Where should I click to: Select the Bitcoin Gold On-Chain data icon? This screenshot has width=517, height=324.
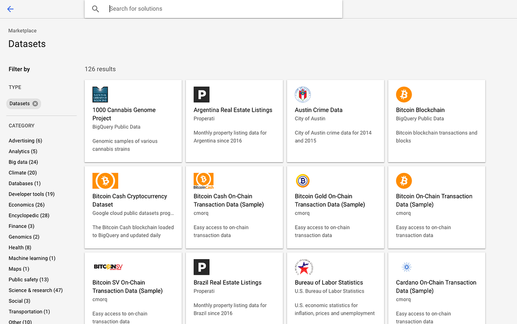tap(303, 181)
